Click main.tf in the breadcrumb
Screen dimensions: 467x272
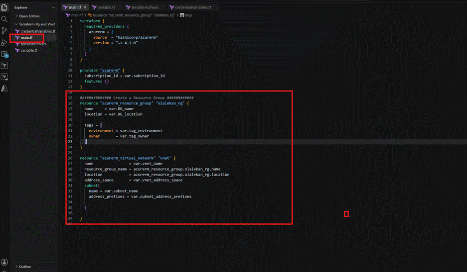pyautogui.click(x=77, y=15)
